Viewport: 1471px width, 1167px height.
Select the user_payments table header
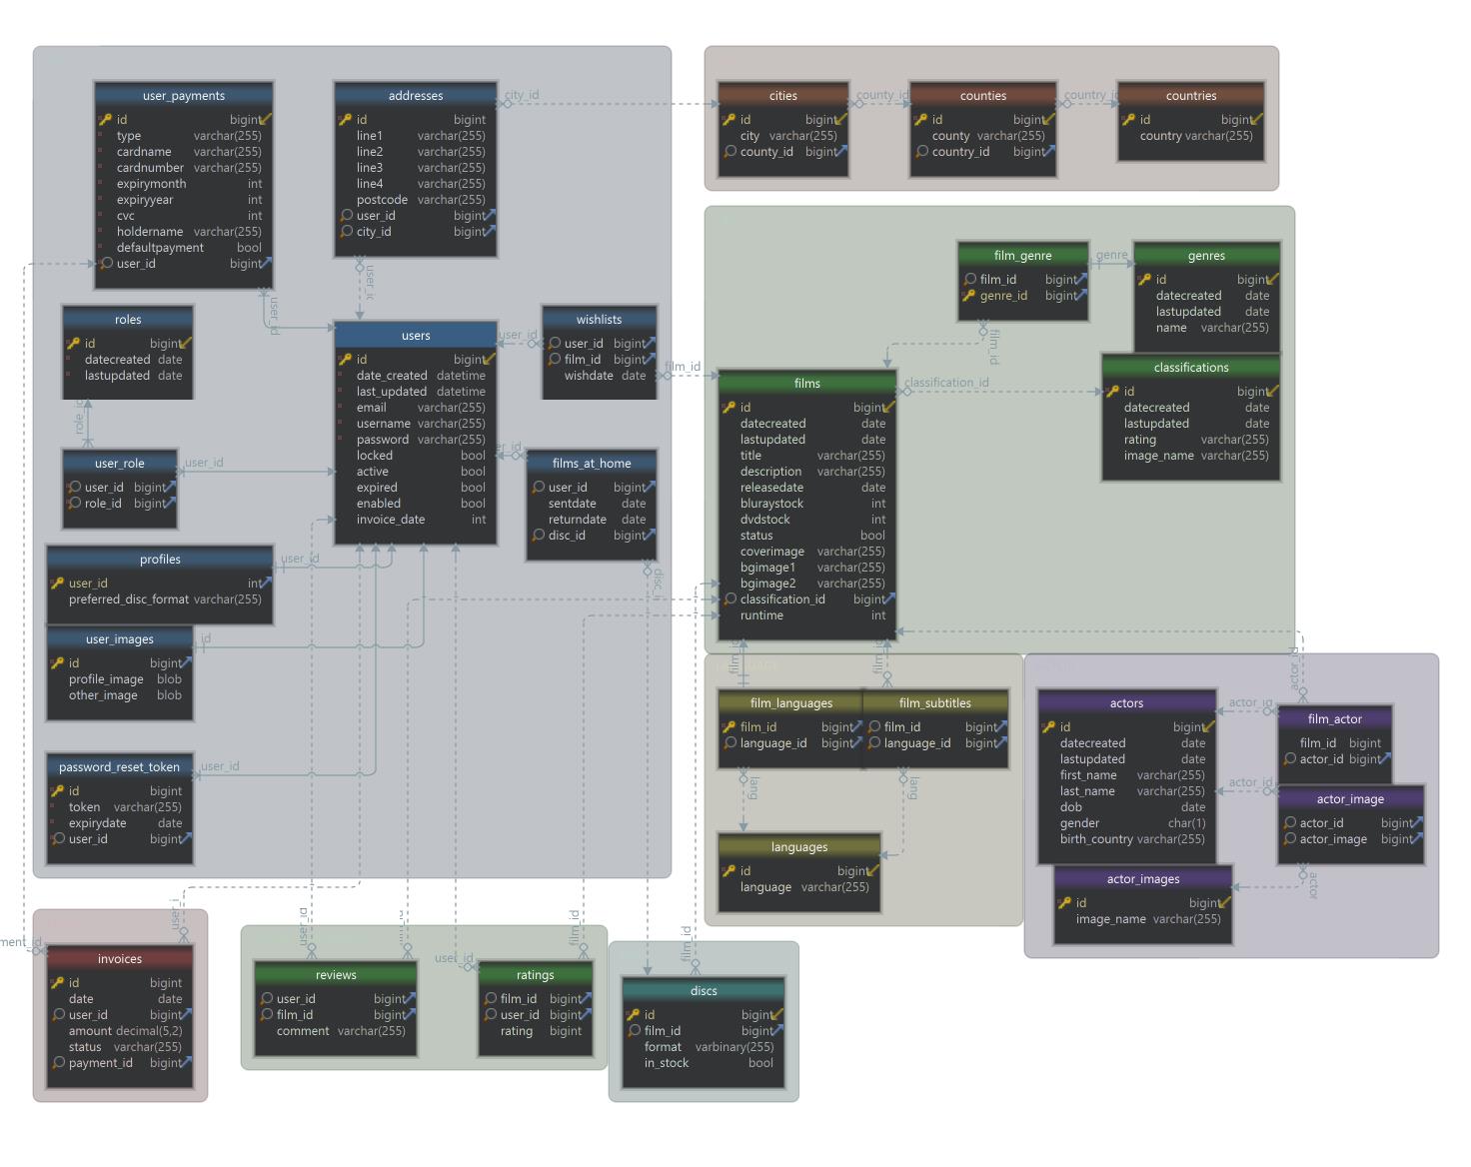click(x=184, y=96)
